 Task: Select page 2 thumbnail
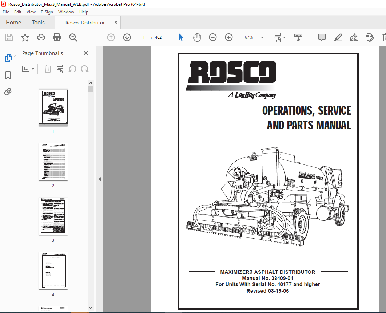(x=53, y=162)
